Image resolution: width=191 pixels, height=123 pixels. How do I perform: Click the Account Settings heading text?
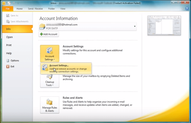[x=73, y=46]
